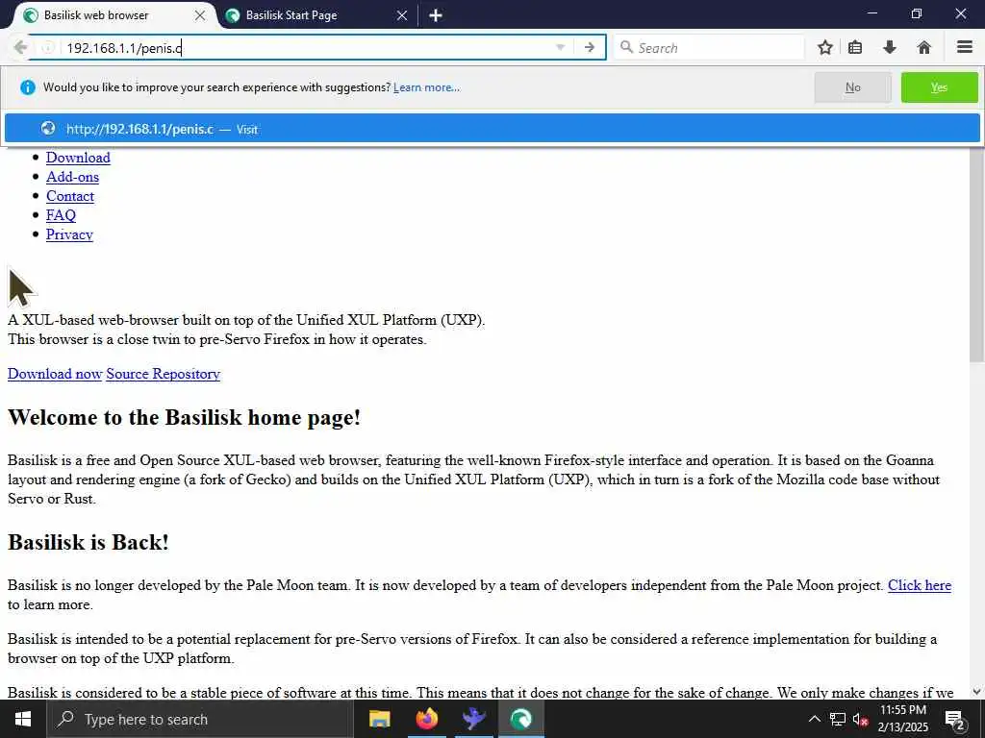Click the page vertical scrollbar thumb
This screenshot has height=738, width=985.
[x=976, y=254]
